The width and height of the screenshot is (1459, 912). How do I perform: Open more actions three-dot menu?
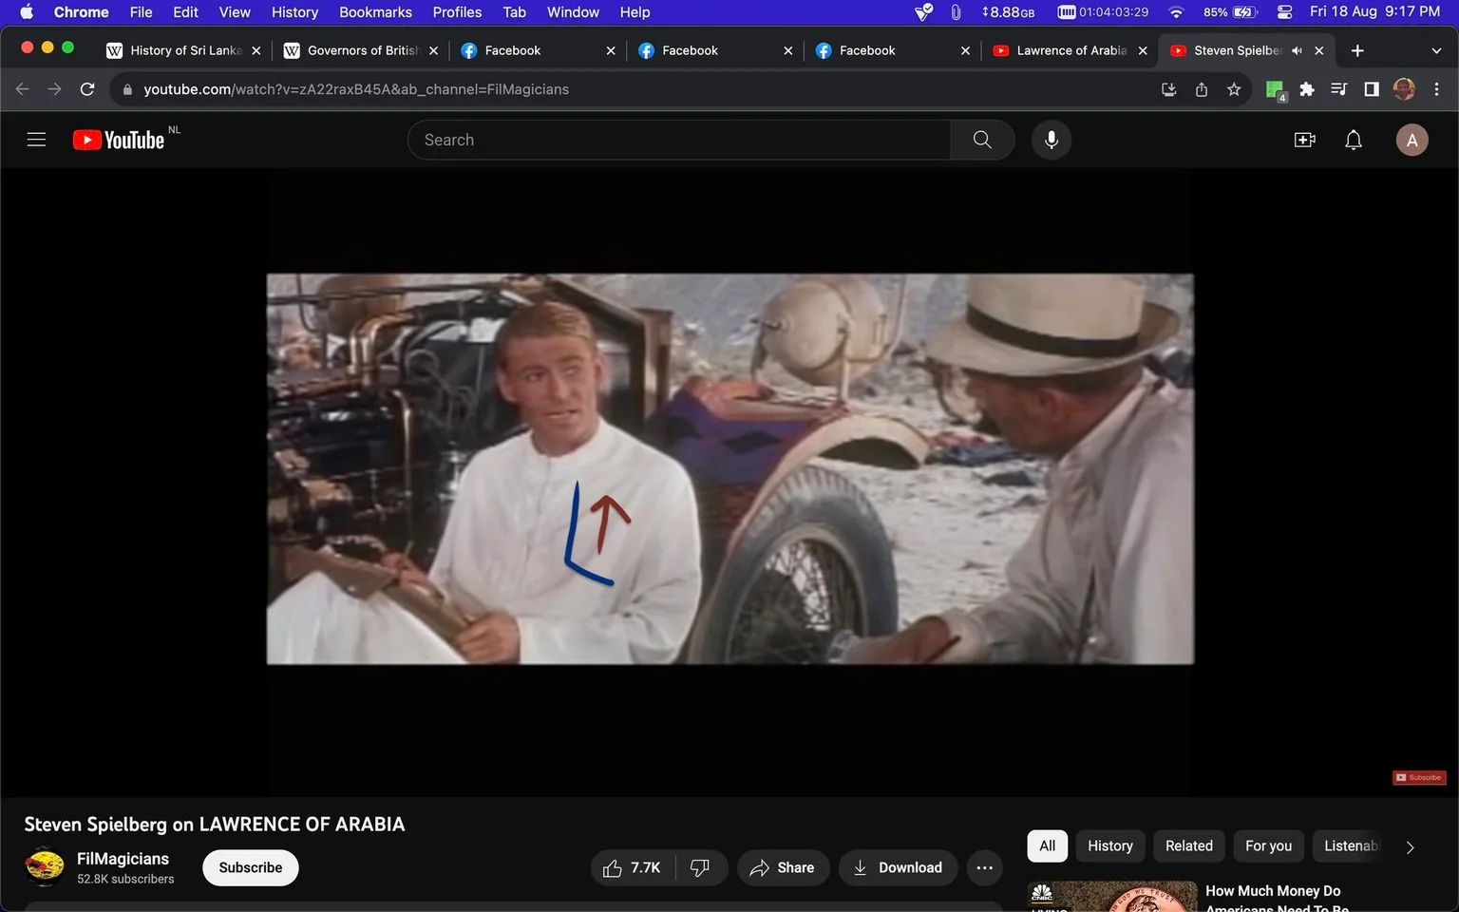click(985, 867)
